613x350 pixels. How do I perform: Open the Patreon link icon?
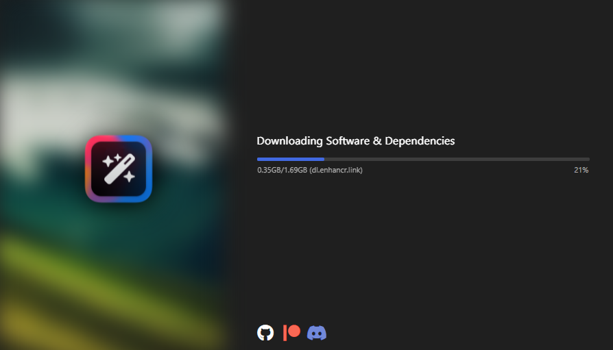click(x=291, y=333)
